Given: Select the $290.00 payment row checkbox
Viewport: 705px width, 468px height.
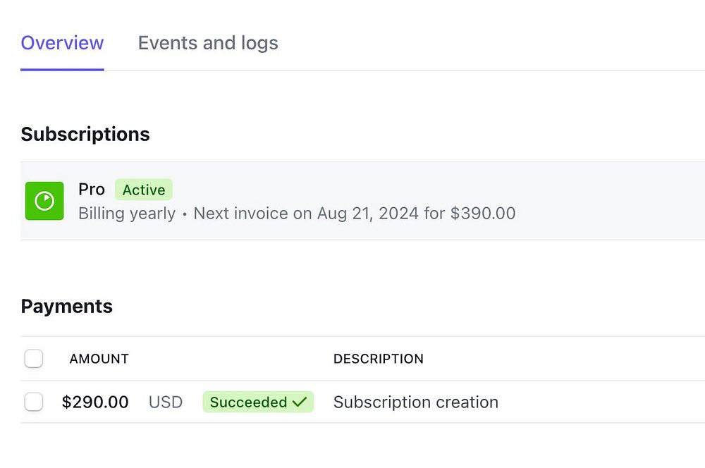Looking at the screenshot, I should click(34, 402).
